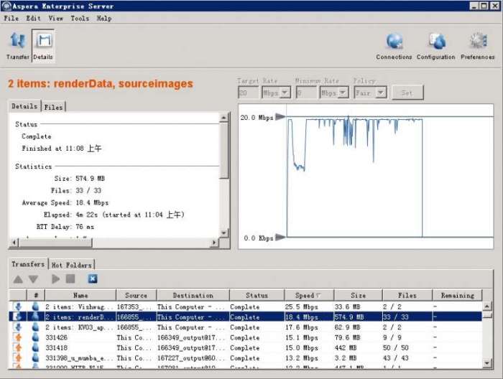This screenshot has width=503, height=379.
Task: Open the Tools menu
Action: (79, 18)
